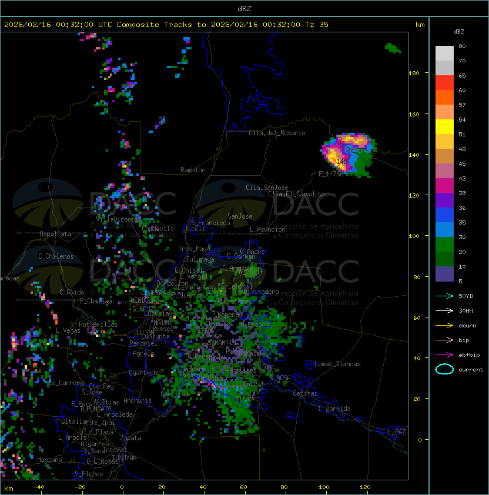Select the 'Zapata' place label
The image size is (489, 495).
(130, 438)
